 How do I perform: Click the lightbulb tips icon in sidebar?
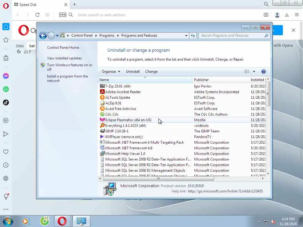pyautogui.click(x=6, y=196)
